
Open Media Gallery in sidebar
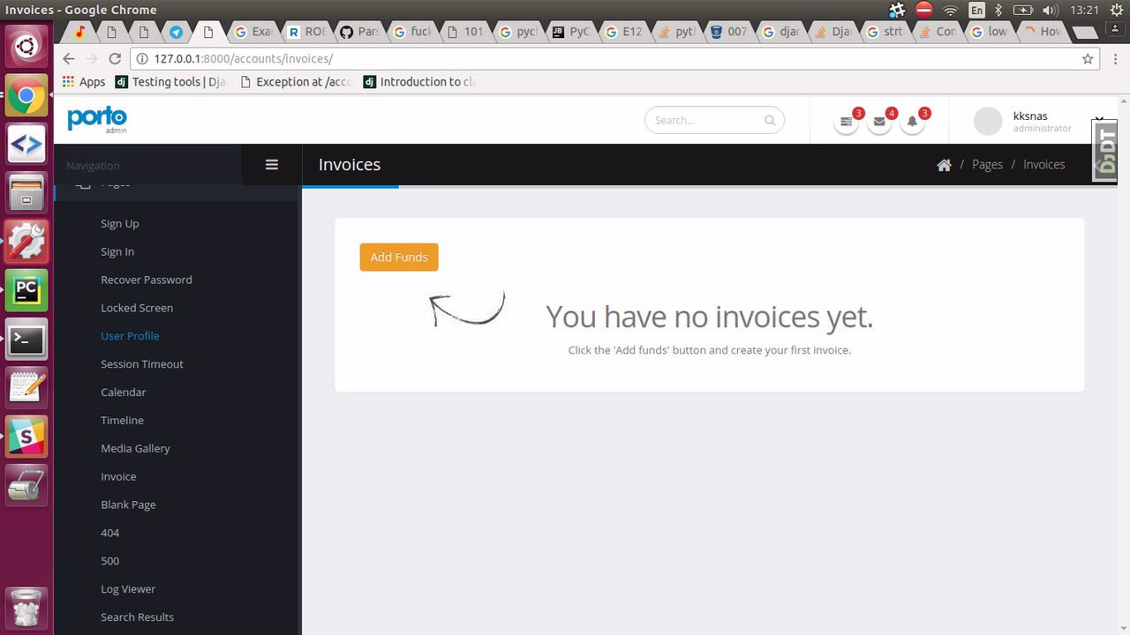pyautogui.click(x=135, y=449)
